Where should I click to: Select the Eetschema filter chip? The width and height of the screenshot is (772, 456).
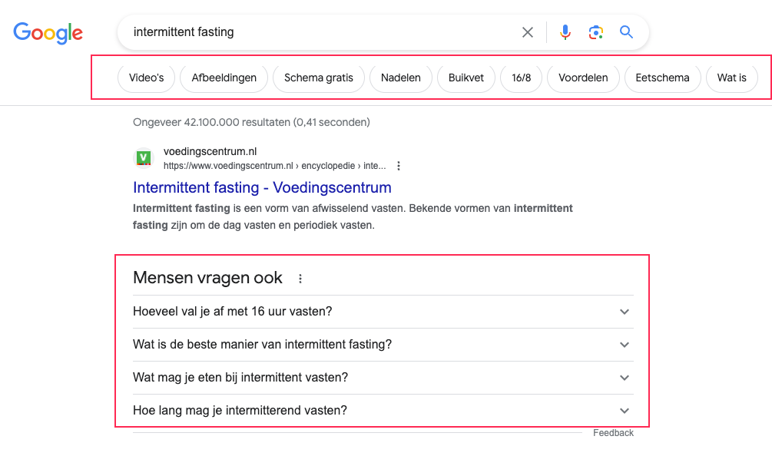662,78
